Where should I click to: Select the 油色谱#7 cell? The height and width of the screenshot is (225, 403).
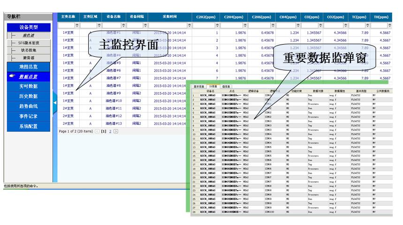click(x=114, y=78)
